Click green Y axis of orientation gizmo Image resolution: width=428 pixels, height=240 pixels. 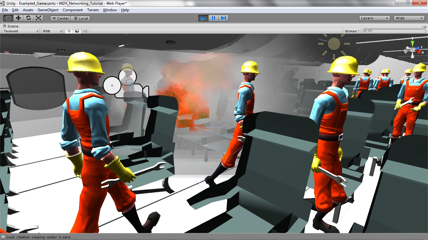pos(413,43)
